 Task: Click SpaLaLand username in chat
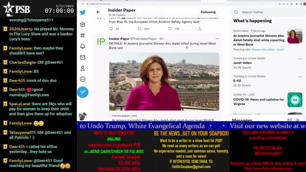coord(20,104)
